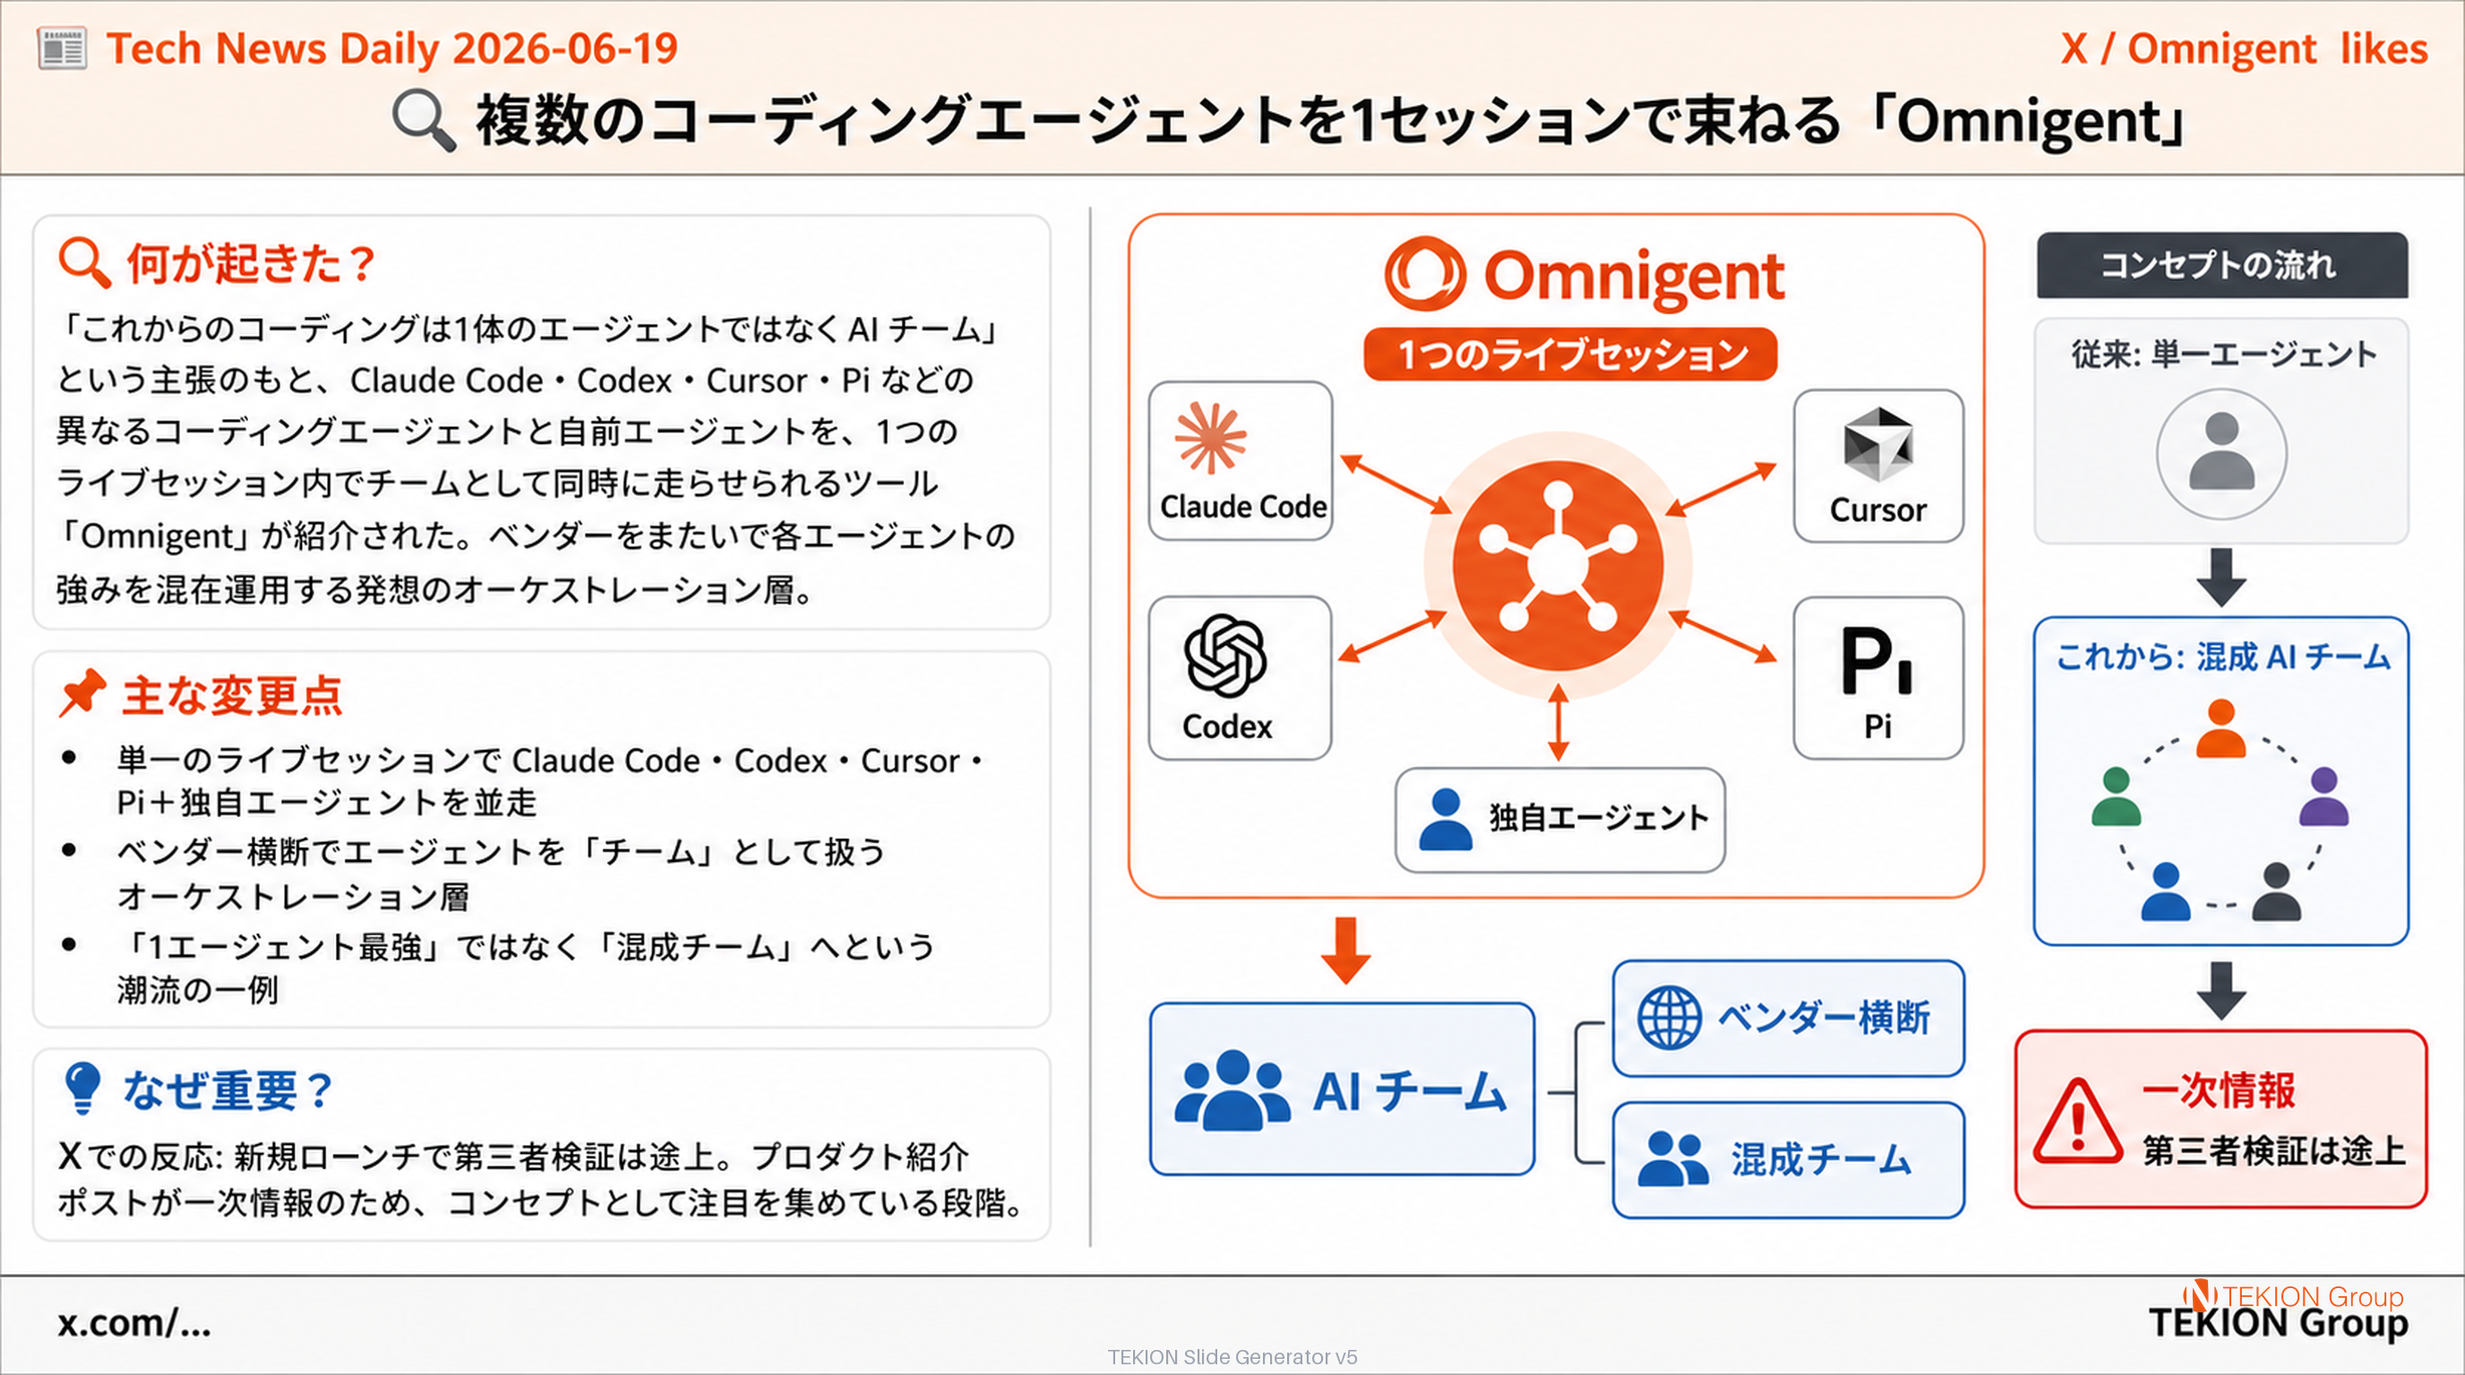Click the blue person icon in 独自エージェント
This screenshot has height=1375, width=2465.
click(1445, 820)
